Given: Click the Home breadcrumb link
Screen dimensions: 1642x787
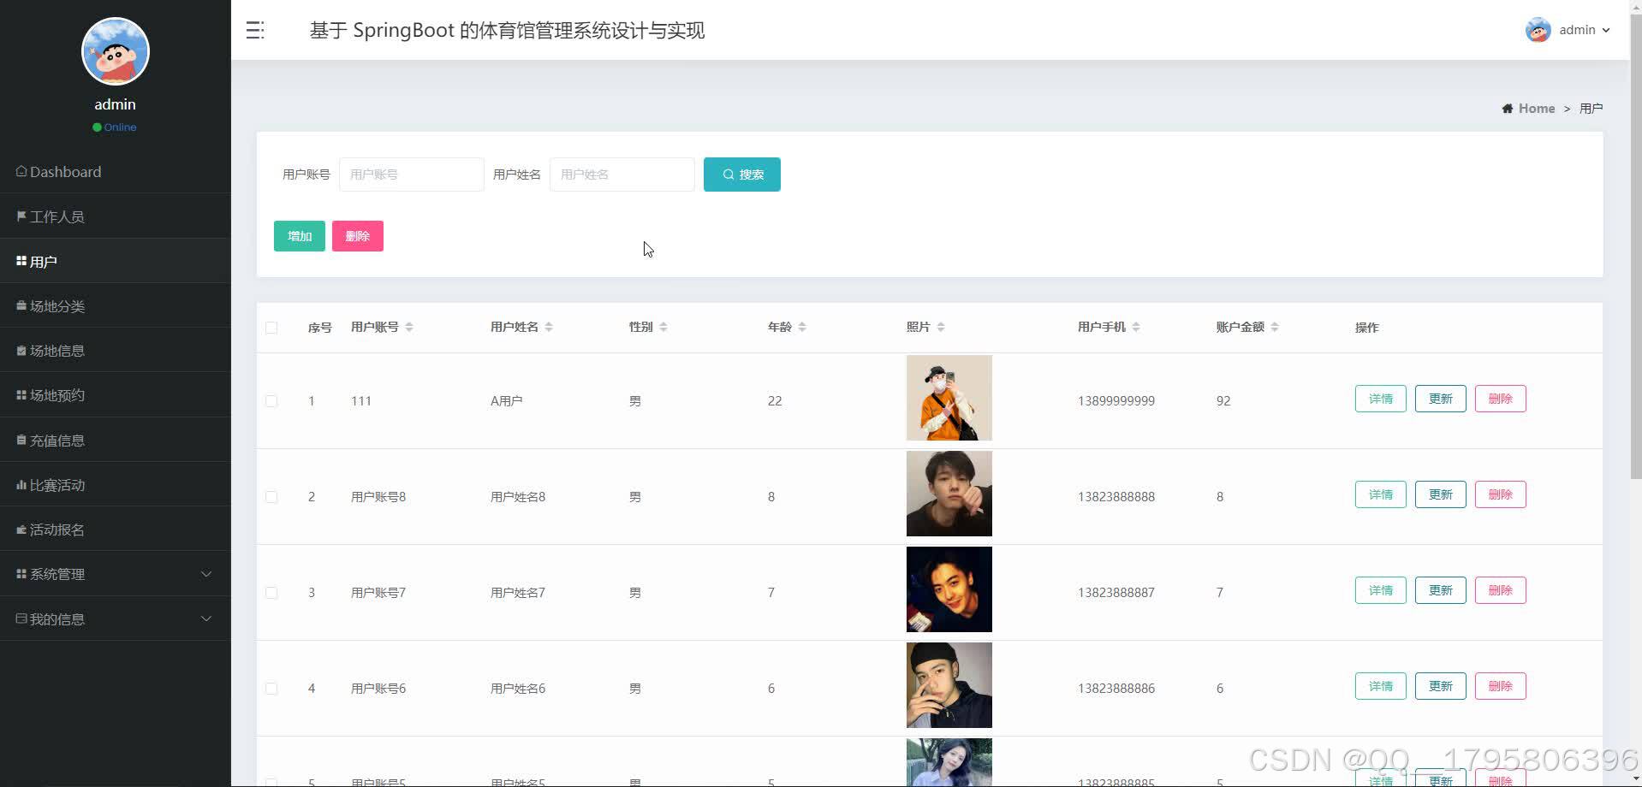Looking at the screenshot, I should (1537, 109).
